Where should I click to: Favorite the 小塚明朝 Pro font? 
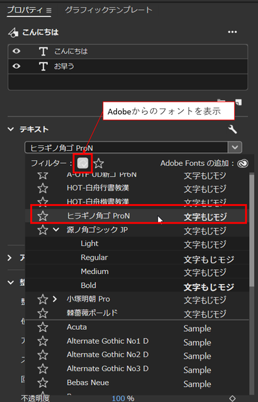pyautogui.click(x=43, y=299)
